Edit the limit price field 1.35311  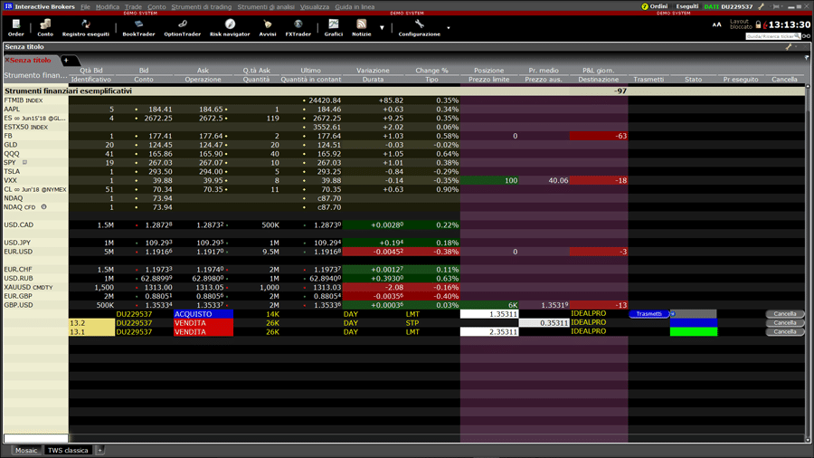coord(489,314)
